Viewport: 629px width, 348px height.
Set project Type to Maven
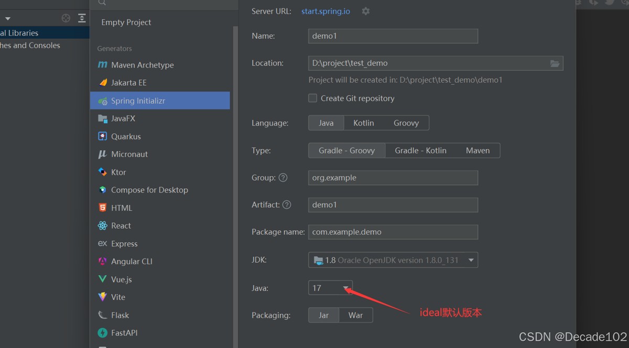click(478, 151)
